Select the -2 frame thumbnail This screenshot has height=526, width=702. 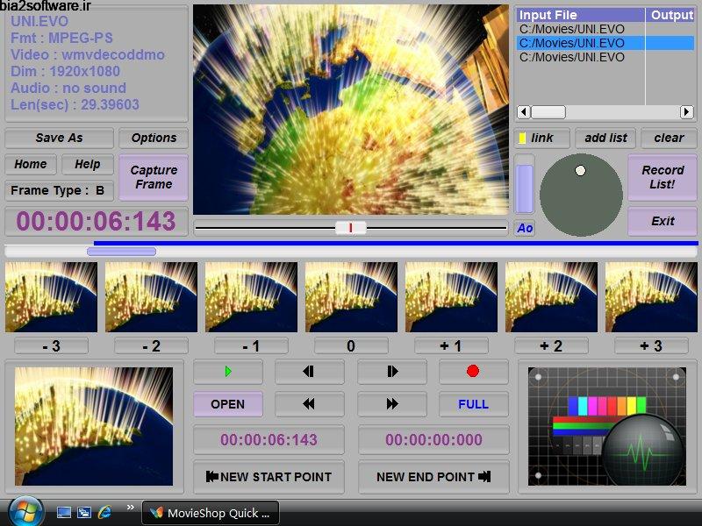(149, 295)
